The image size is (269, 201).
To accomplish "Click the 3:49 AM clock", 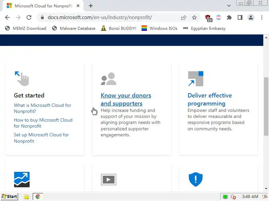I will [250, 197].
